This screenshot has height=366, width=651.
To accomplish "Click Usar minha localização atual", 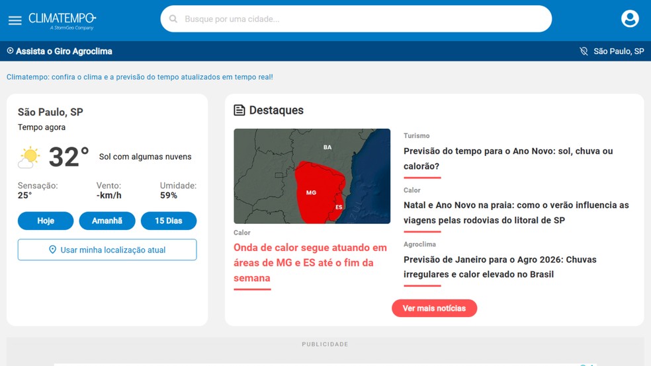I will [107, 250].
